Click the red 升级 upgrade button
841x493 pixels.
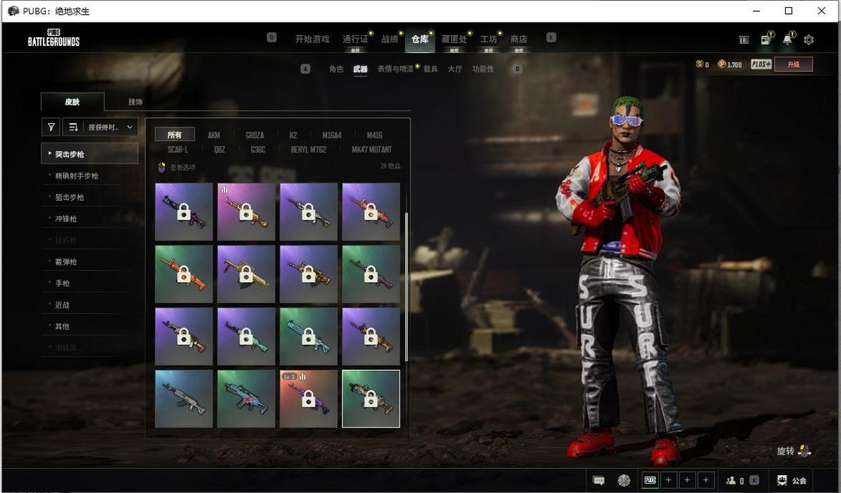[793, 65]
